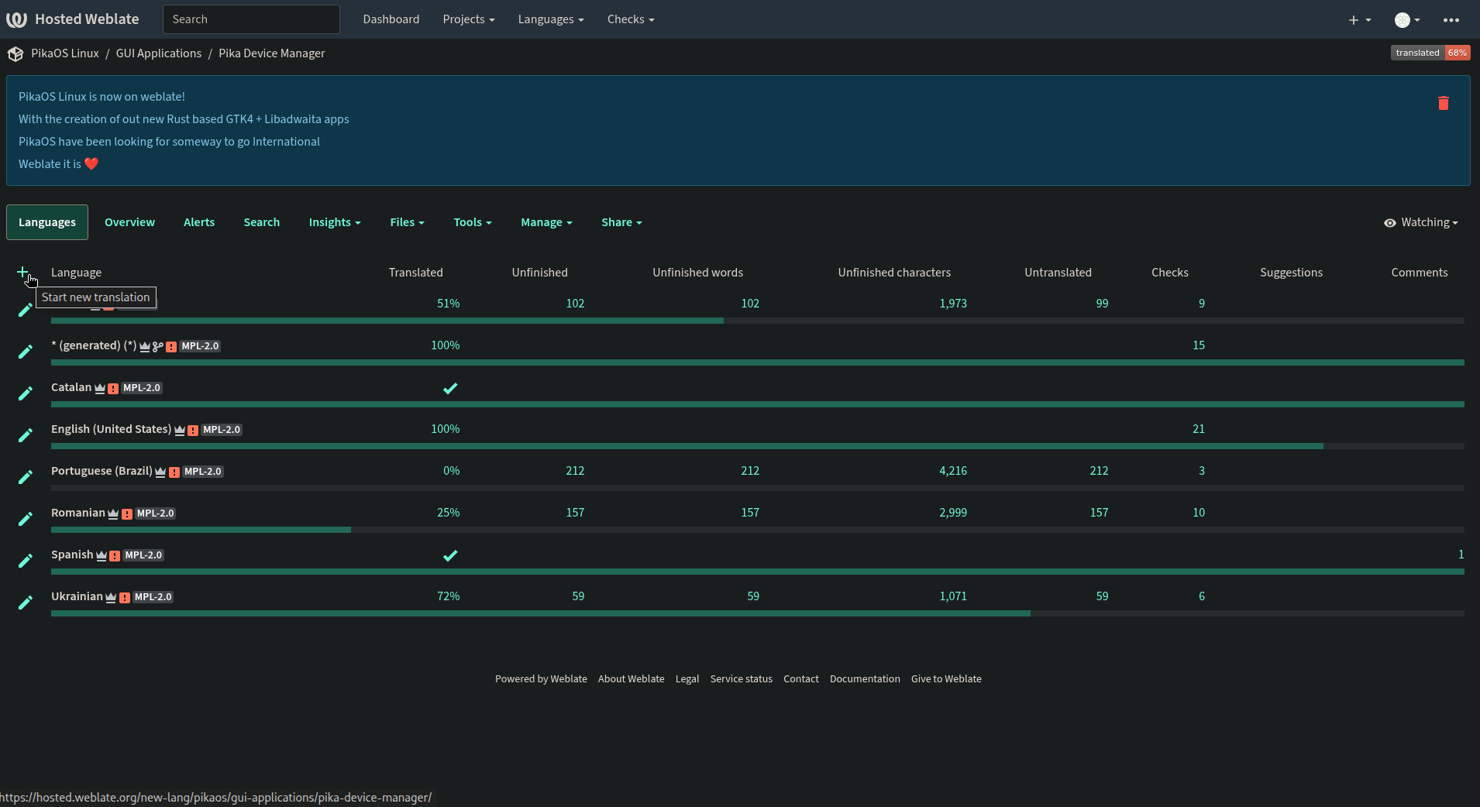Screen dimensions: 1480x807
Task: Click the plus icon to start new translation
Action: 22,272
